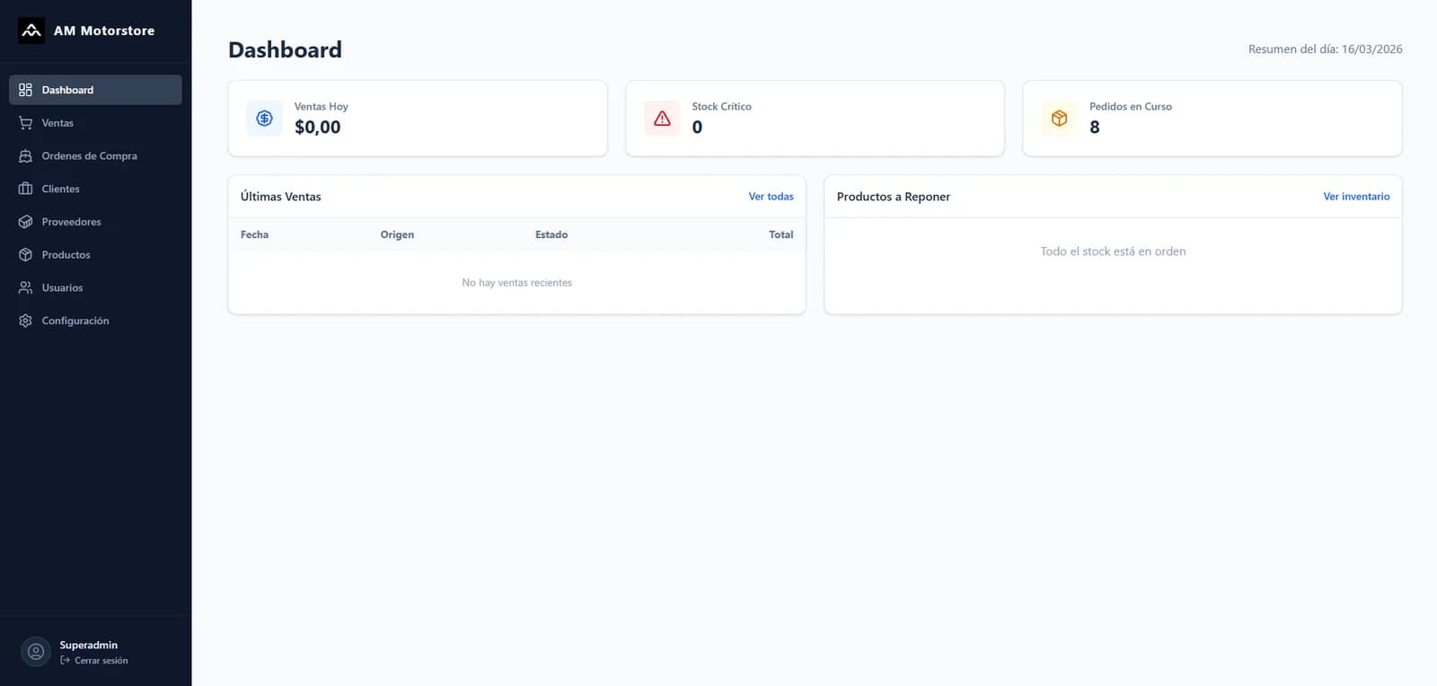Click the Ordenes de Compra basket icon
This screenshot has height=686, width=1437.
coord(25,156)
